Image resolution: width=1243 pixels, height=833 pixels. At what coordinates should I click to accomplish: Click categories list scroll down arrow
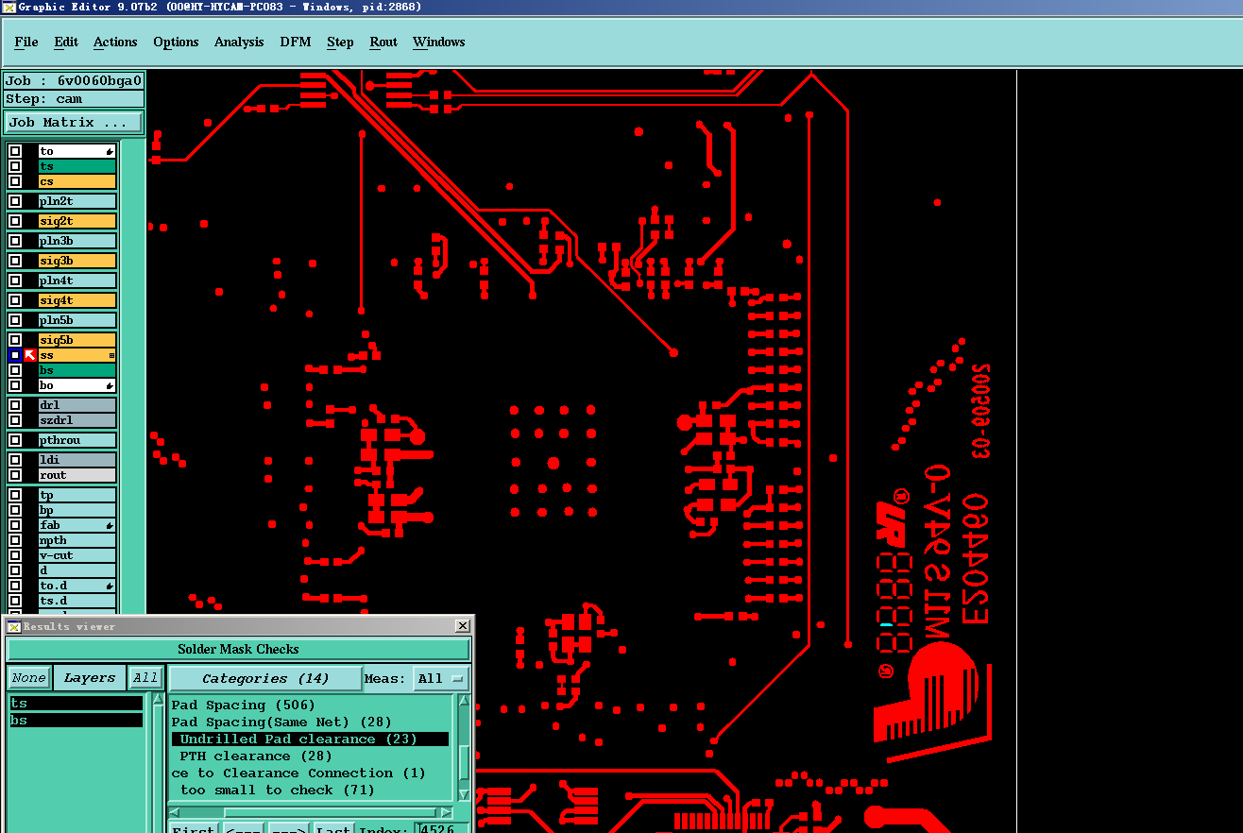click(x=464, y=795)
